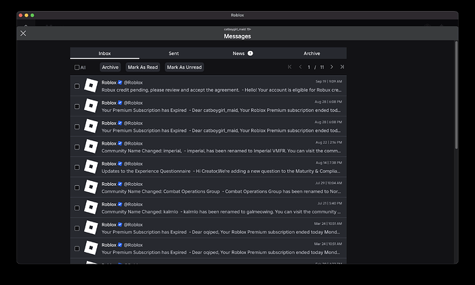Open the News tab
Viewport: 475px width, 285px height.
pyautogui.click(x=242, y=53)
